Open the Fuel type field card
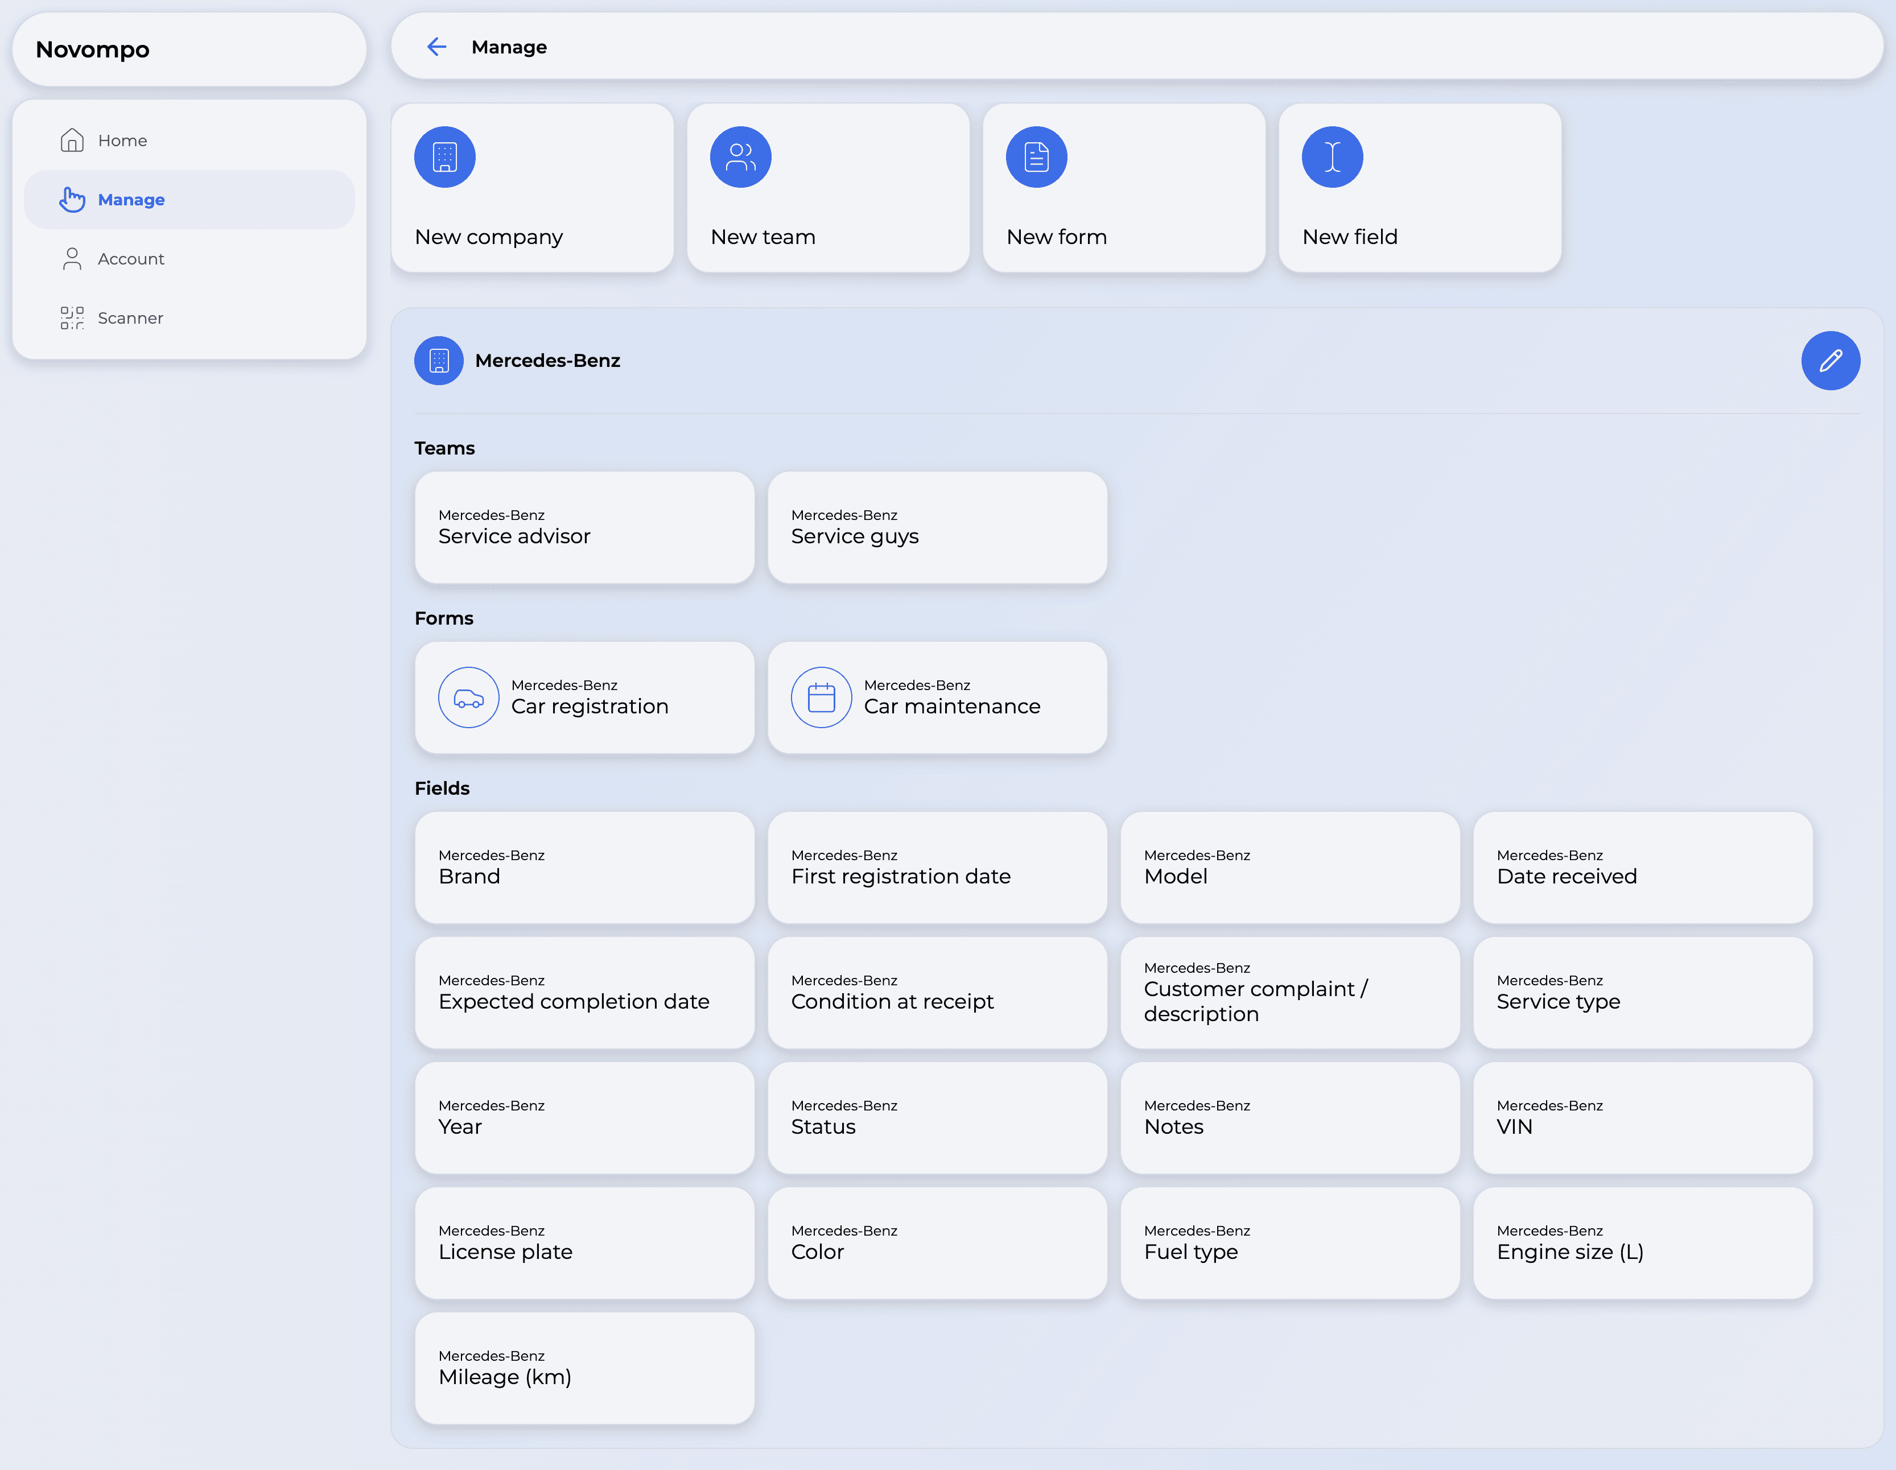 [1290, 1242]
